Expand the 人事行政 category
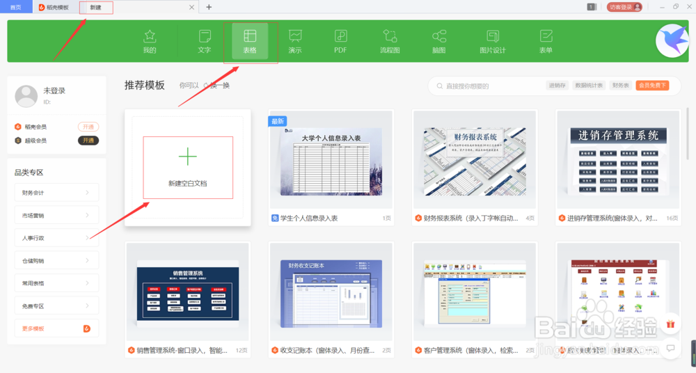 coord(56,237)
